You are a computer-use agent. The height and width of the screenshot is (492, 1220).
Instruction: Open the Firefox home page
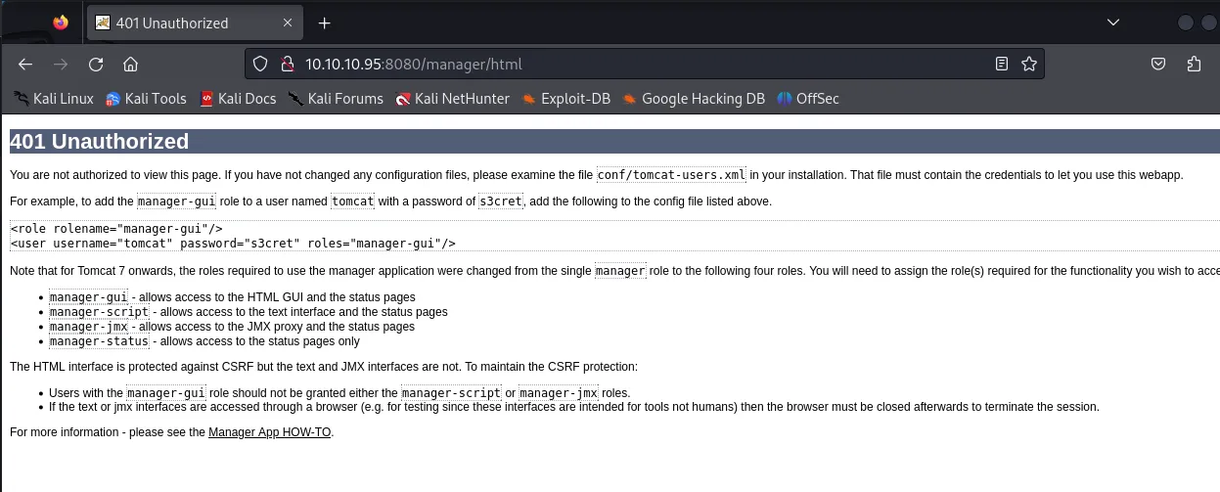(129, 64)
